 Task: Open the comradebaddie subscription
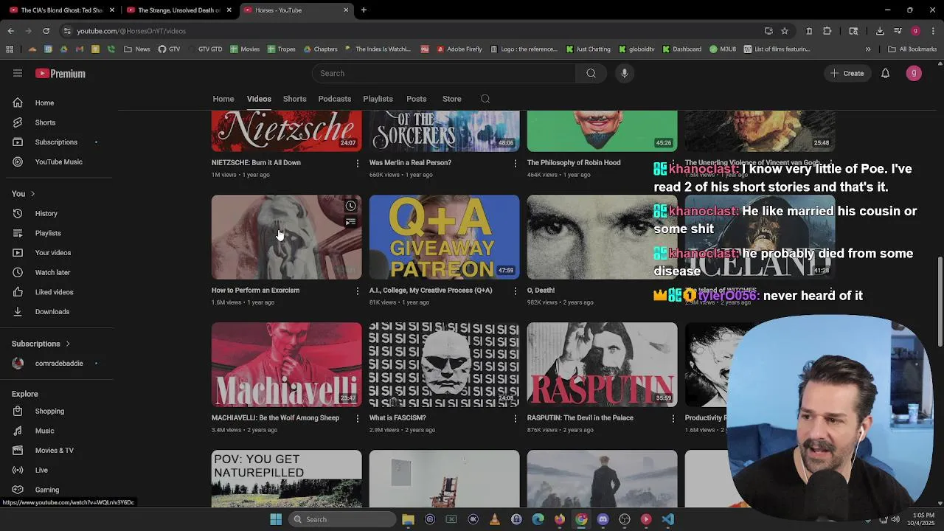(x=58, y=363)
